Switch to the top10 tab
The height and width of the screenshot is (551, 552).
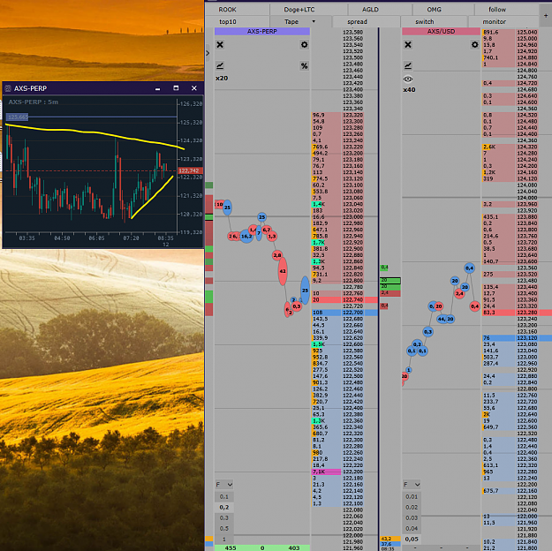[x=238, y=21]
